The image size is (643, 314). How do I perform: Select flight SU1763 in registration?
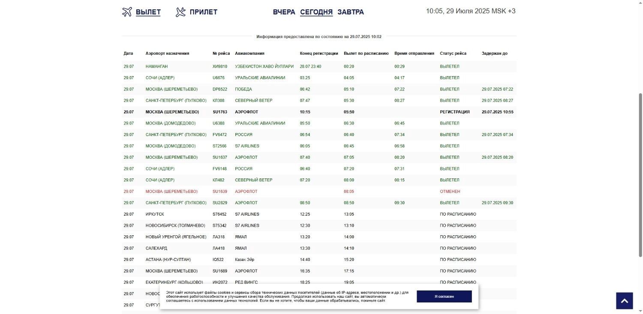pyautogui.click(x=220, y=112)
